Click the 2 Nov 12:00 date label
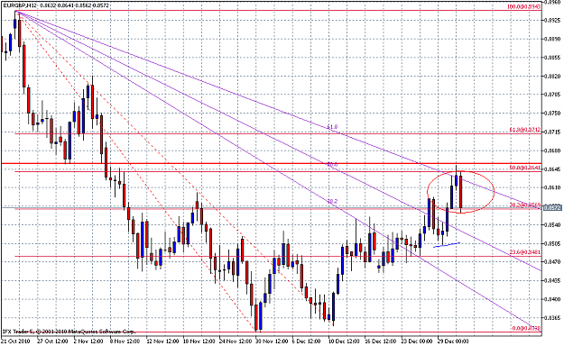The height and width of the screenshot is (346, 564). coord(88,341)
